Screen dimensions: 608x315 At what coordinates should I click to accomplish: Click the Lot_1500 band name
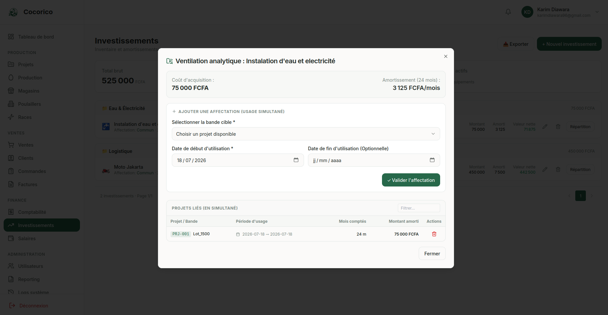click(201, 234)
